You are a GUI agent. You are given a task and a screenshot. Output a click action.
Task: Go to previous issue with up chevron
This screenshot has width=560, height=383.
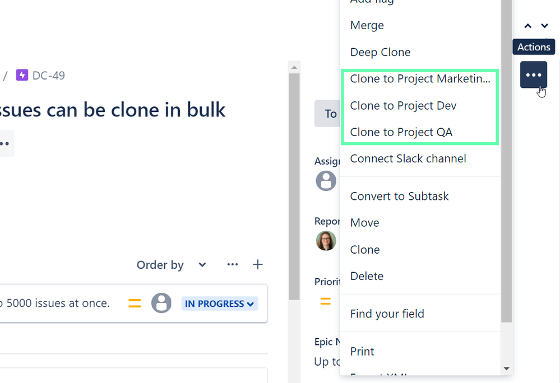point(527,25)
